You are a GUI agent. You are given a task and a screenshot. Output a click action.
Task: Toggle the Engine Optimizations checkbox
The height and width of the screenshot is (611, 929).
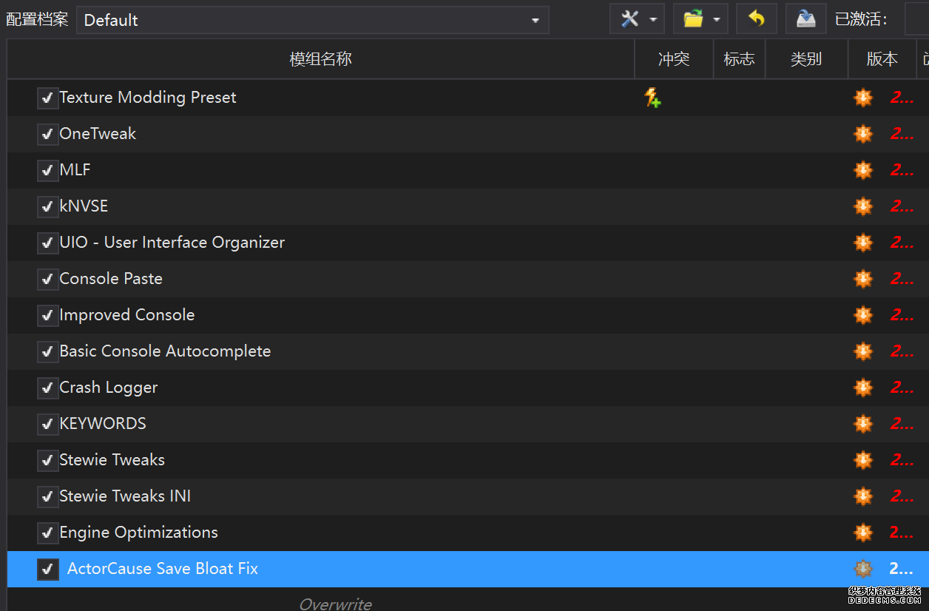48,533
